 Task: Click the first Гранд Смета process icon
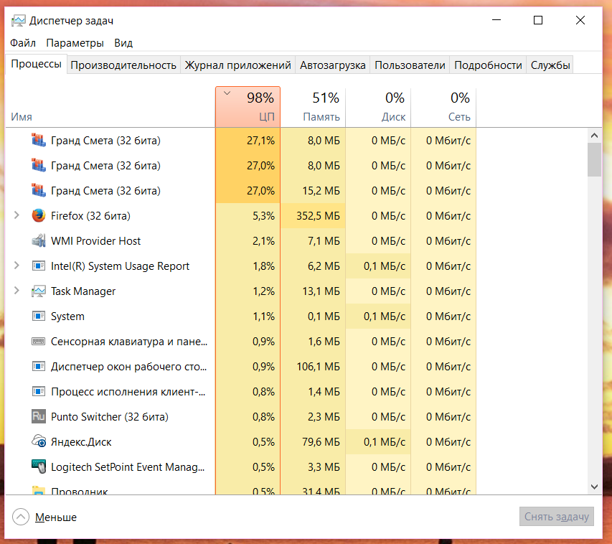[x=39, y=141]
